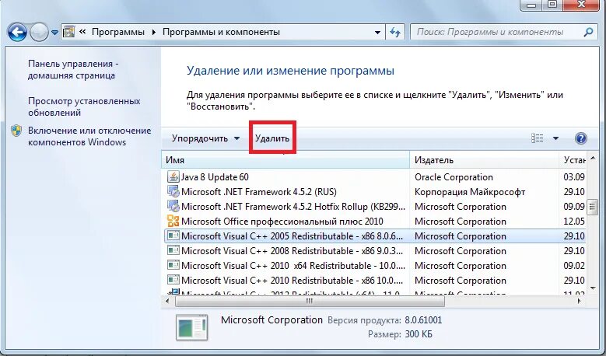Click the greyed Forward navigation arrow
This screenshot has width=606, height=356.
click(x=39, y=32)
